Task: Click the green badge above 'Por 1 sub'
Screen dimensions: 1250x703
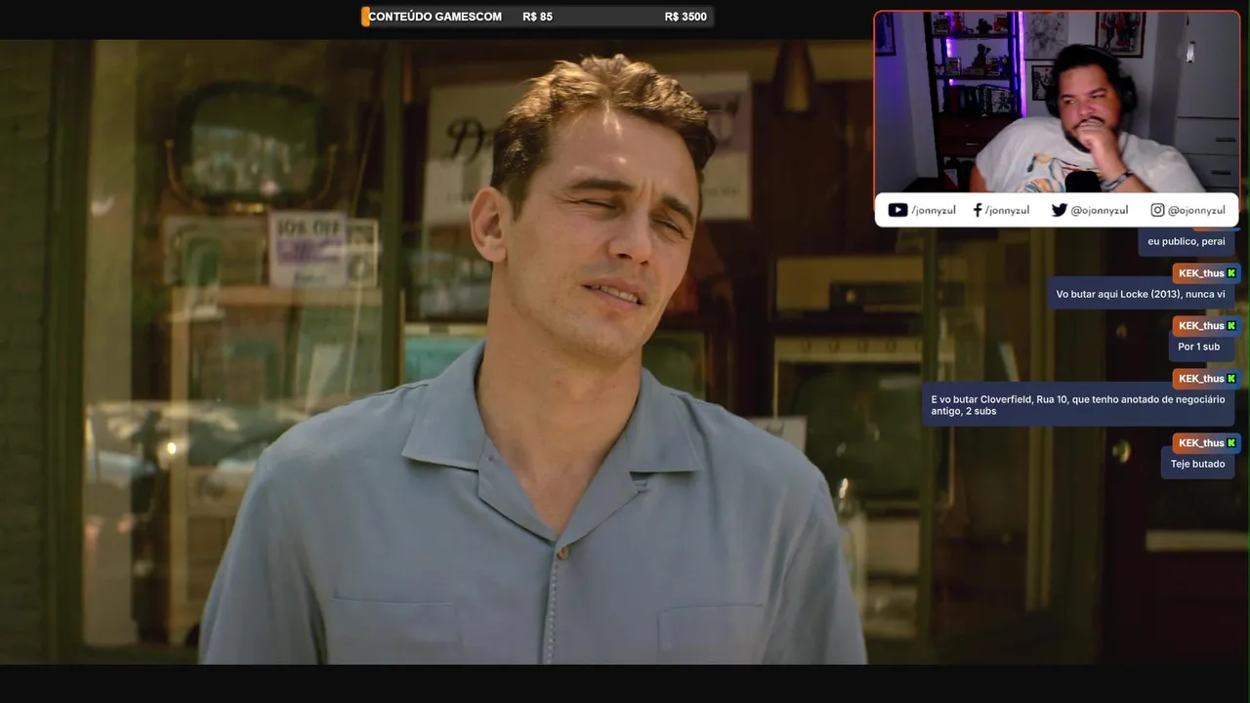Action: tap(1231, 326)
